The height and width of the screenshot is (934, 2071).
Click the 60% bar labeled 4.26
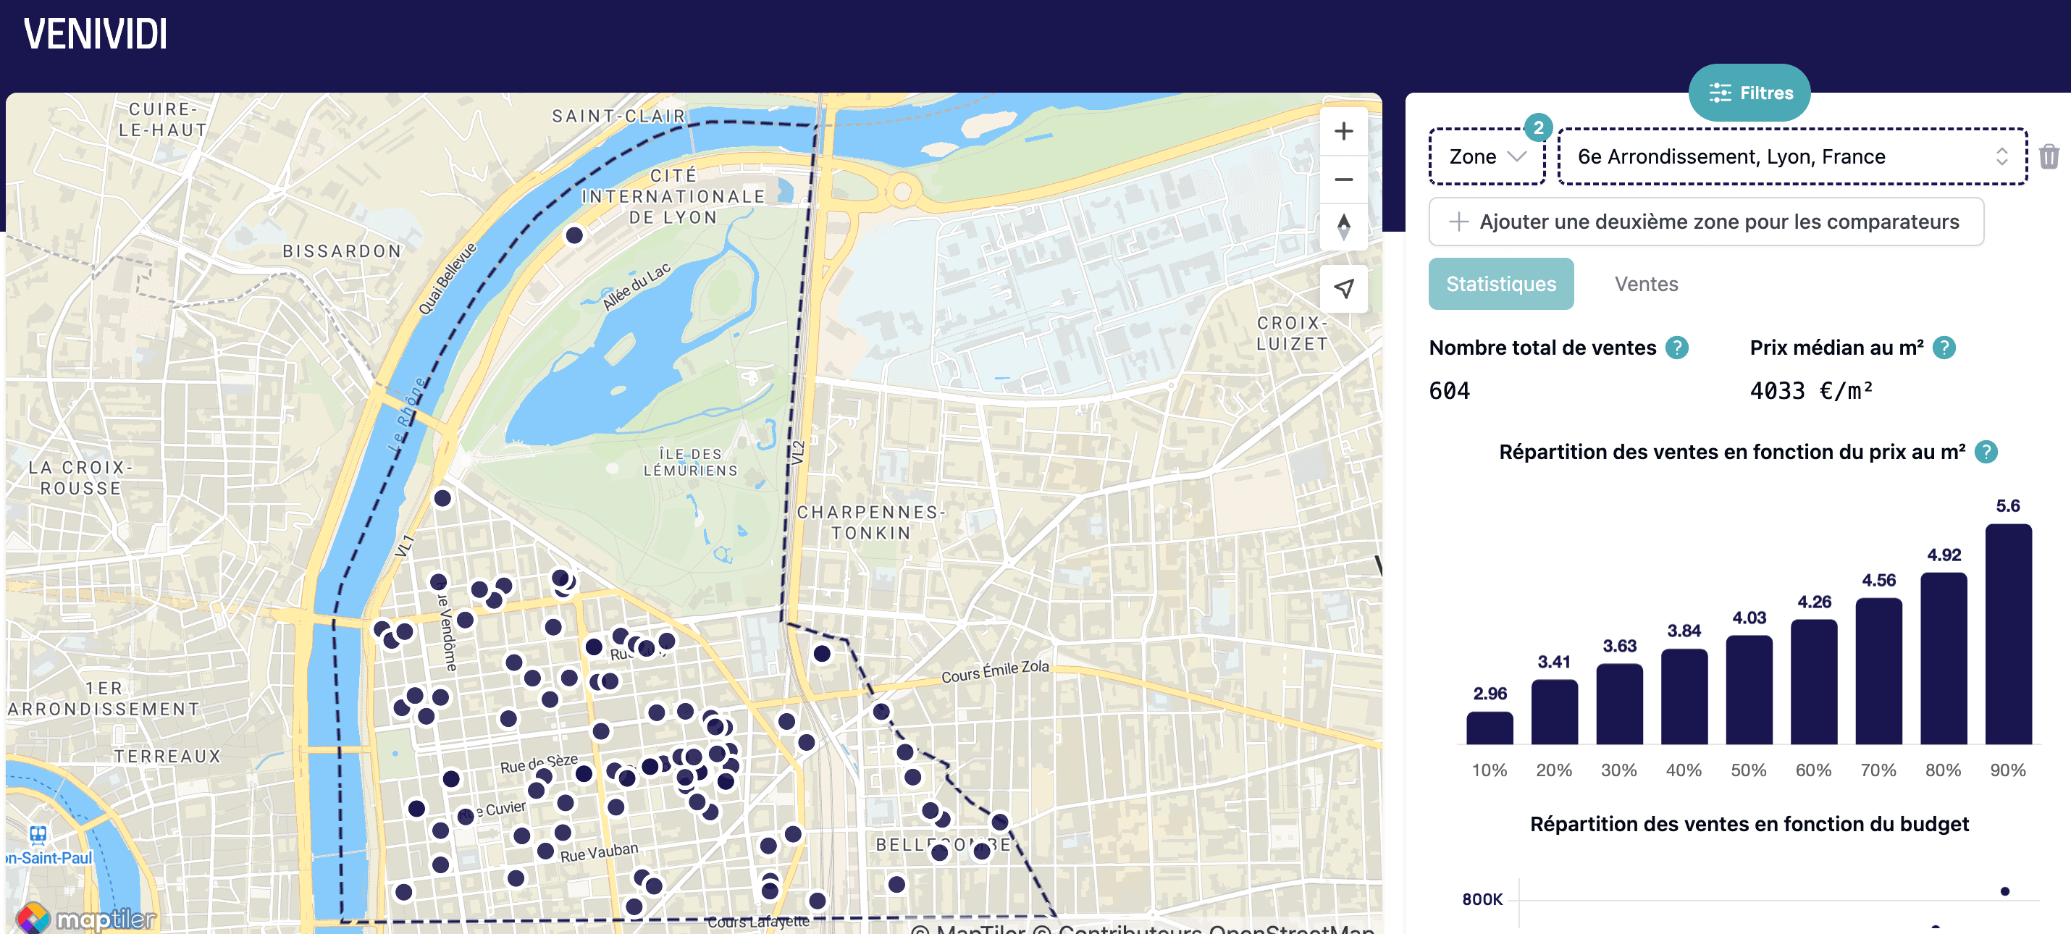tap(1814, 681)
